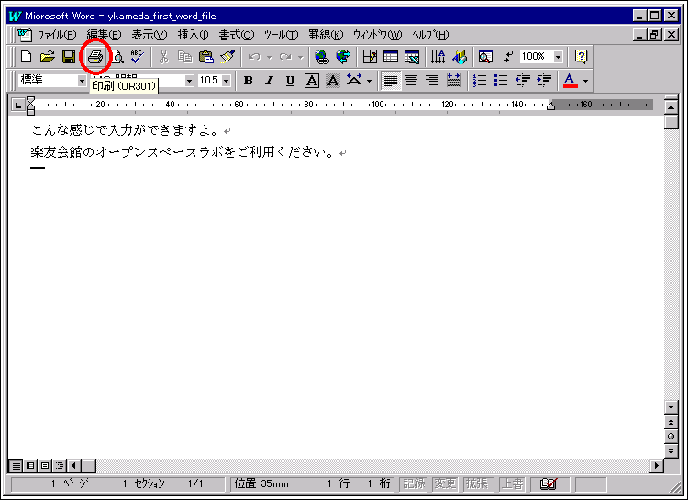The image size is (688, 500).
Task: Decrease paragraph indent
Action: [x=523, y=81]
